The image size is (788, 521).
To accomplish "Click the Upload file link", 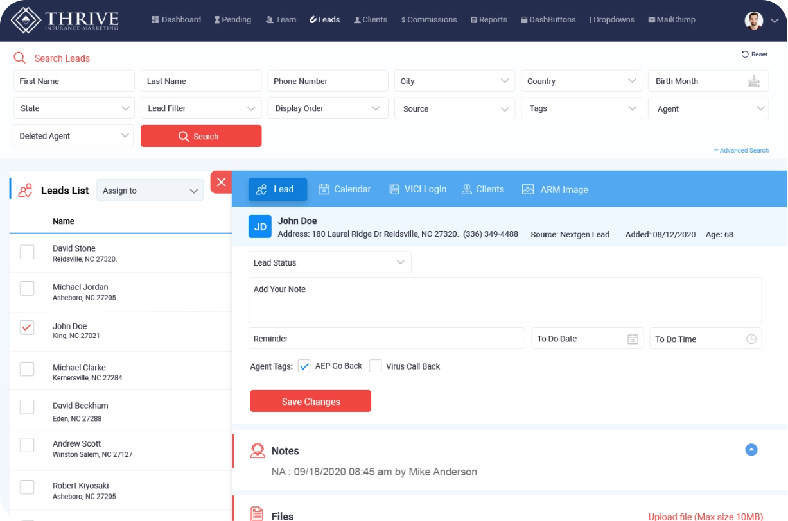I will (706, 517).
